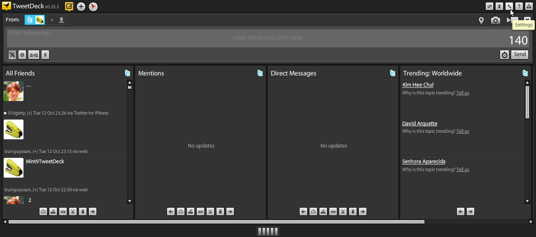
Task: Toggle the selected Twitter account in From
Action: pos(35,20)
